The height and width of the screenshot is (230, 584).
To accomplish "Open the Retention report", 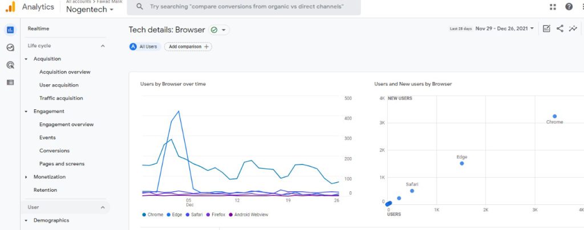I will pyautogui.click(x=45, y=190).
